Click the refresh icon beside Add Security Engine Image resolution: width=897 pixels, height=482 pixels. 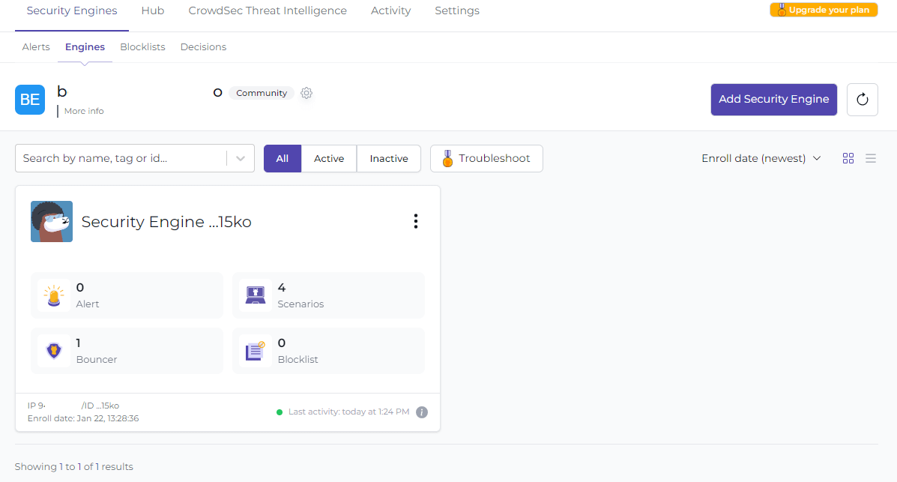coord(862,99)
